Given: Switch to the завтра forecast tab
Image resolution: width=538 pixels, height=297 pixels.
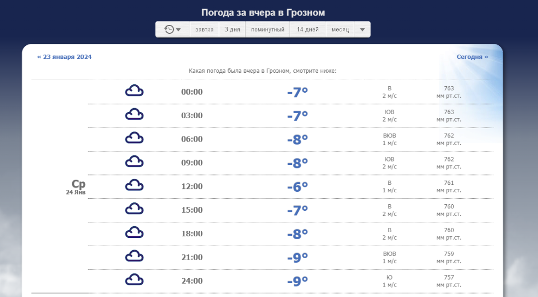Looking at the screenshot, I should click(204, 29).
